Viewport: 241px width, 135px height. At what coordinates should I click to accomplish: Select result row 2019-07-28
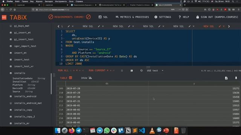pos(148,88)
